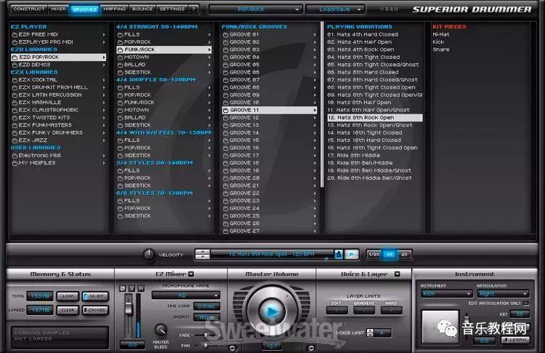The image size is (545, 353).
Task: Click the folder icon next to GROOVE 11
Action: pos(226,110)
